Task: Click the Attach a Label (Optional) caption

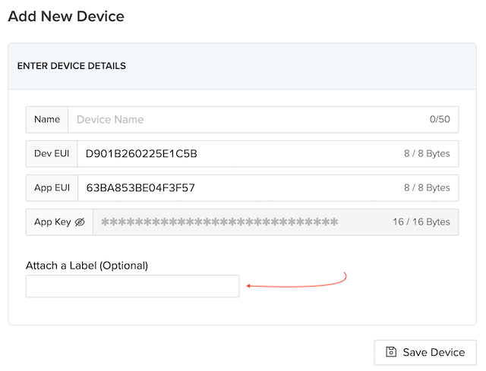Action: (87, 265)
